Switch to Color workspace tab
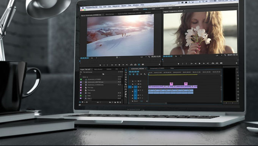Viewport: 258px width, 146px height. pos(153,9)
